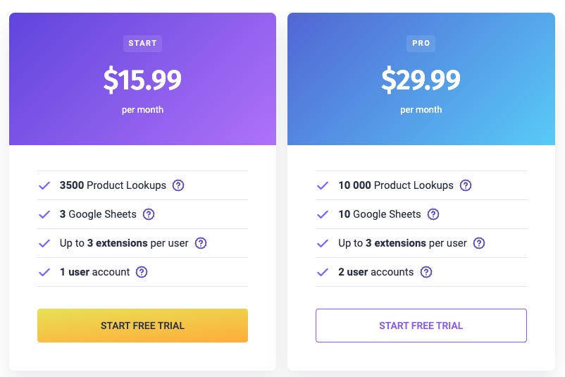Click the $15.99 price heading
Image resolution: width=565 pixels, height=377 pixels.
tap(142, 80)
